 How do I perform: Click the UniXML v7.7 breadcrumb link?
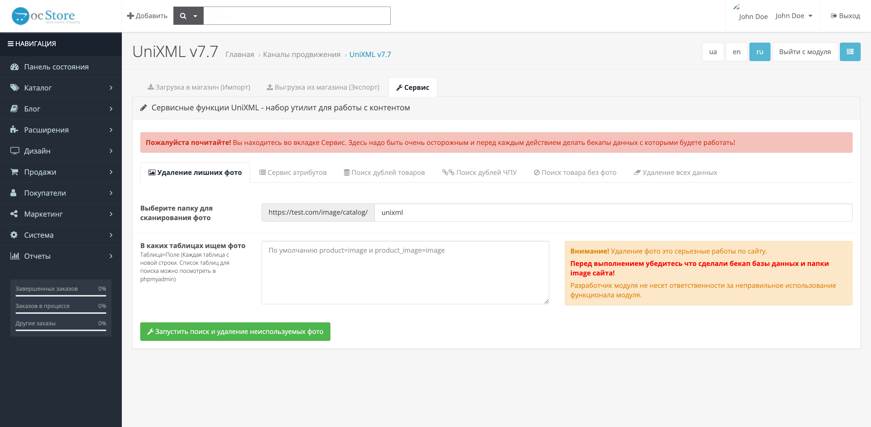pos(370,54)
